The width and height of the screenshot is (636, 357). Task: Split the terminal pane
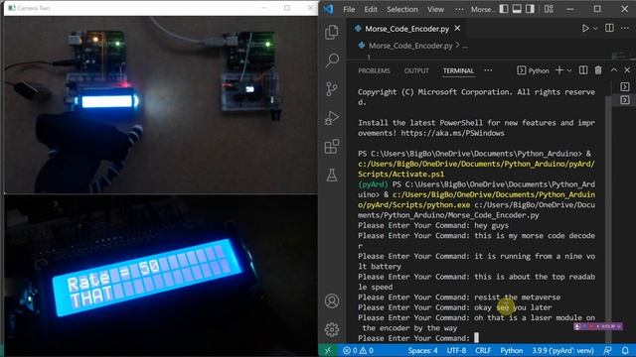click(x=583, y=70)
